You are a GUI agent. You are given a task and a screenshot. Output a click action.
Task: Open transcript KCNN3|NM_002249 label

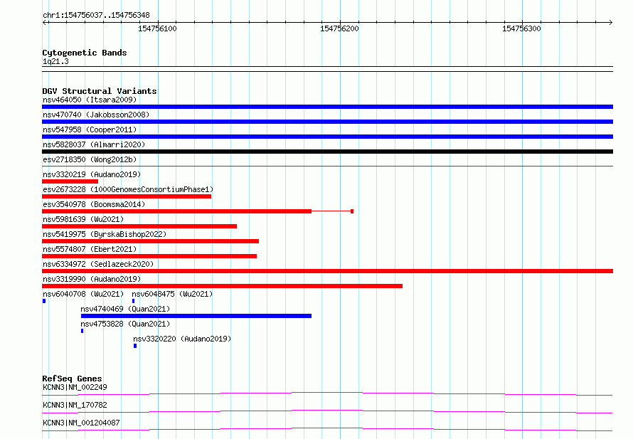[x=75, y=387]
